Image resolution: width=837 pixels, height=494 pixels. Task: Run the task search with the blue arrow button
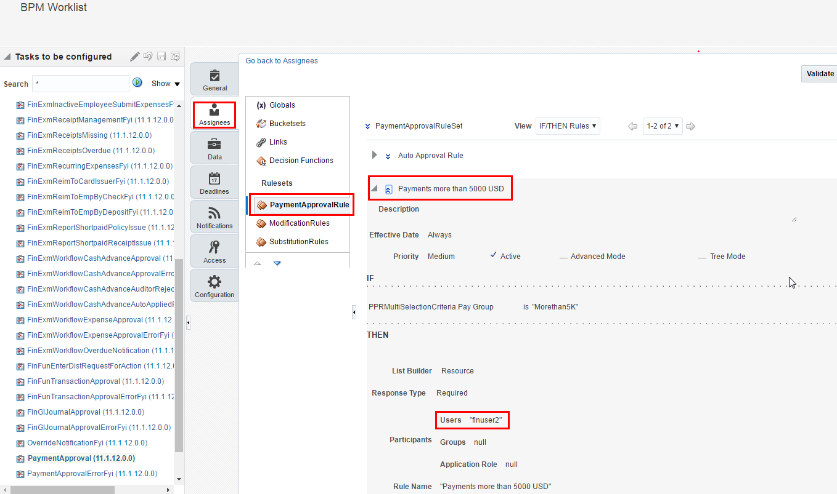pos(137,82)
